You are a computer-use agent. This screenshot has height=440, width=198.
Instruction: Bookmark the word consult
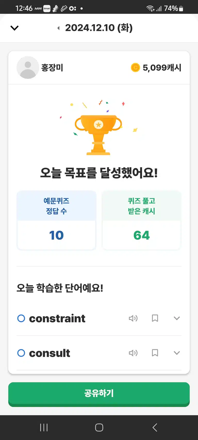[x=155, y=353]
